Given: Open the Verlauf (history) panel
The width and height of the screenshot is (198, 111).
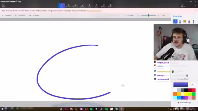Looking at the screenshot, I should [183, 6].
